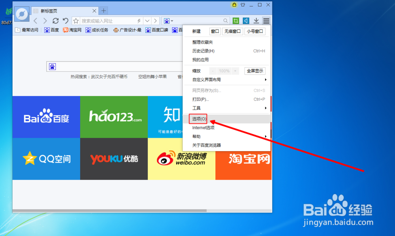Open the downloads arrow icon
This screenshot has height=236, width=395.
pyautogui.click(x=256, y=21)
